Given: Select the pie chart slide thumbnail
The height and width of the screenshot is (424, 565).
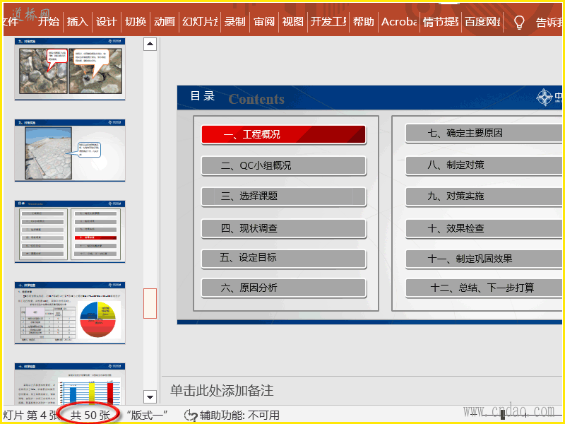Looking at the screenshot, I should [70, 313].
